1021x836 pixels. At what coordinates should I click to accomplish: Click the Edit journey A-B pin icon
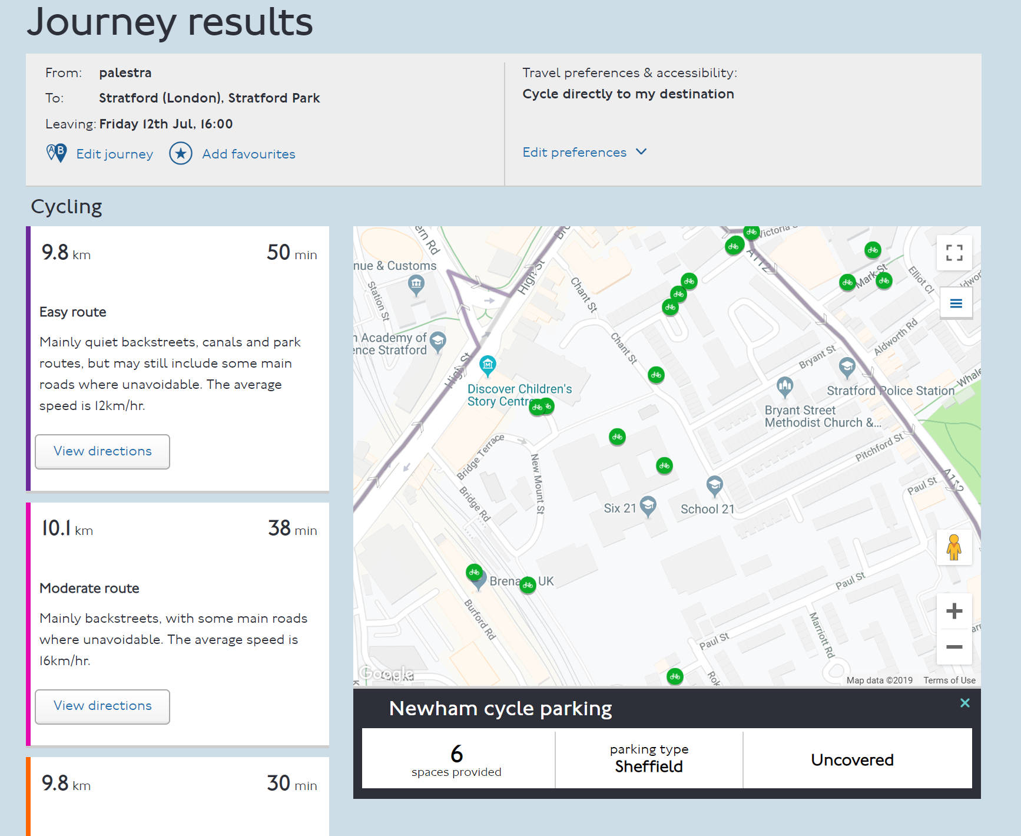coord(57,153)
